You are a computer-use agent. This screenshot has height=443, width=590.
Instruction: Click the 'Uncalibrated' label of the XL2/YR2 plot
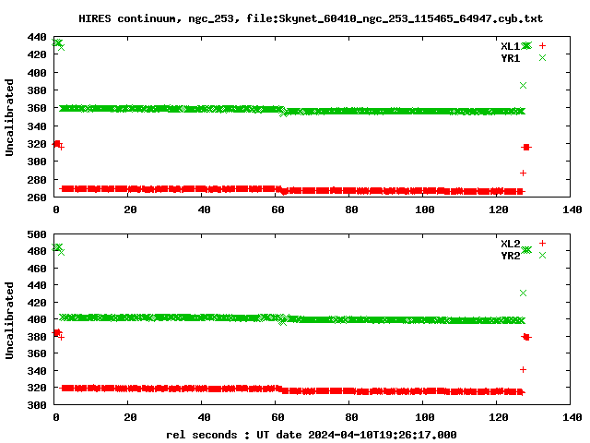click(x=9, y=320)
